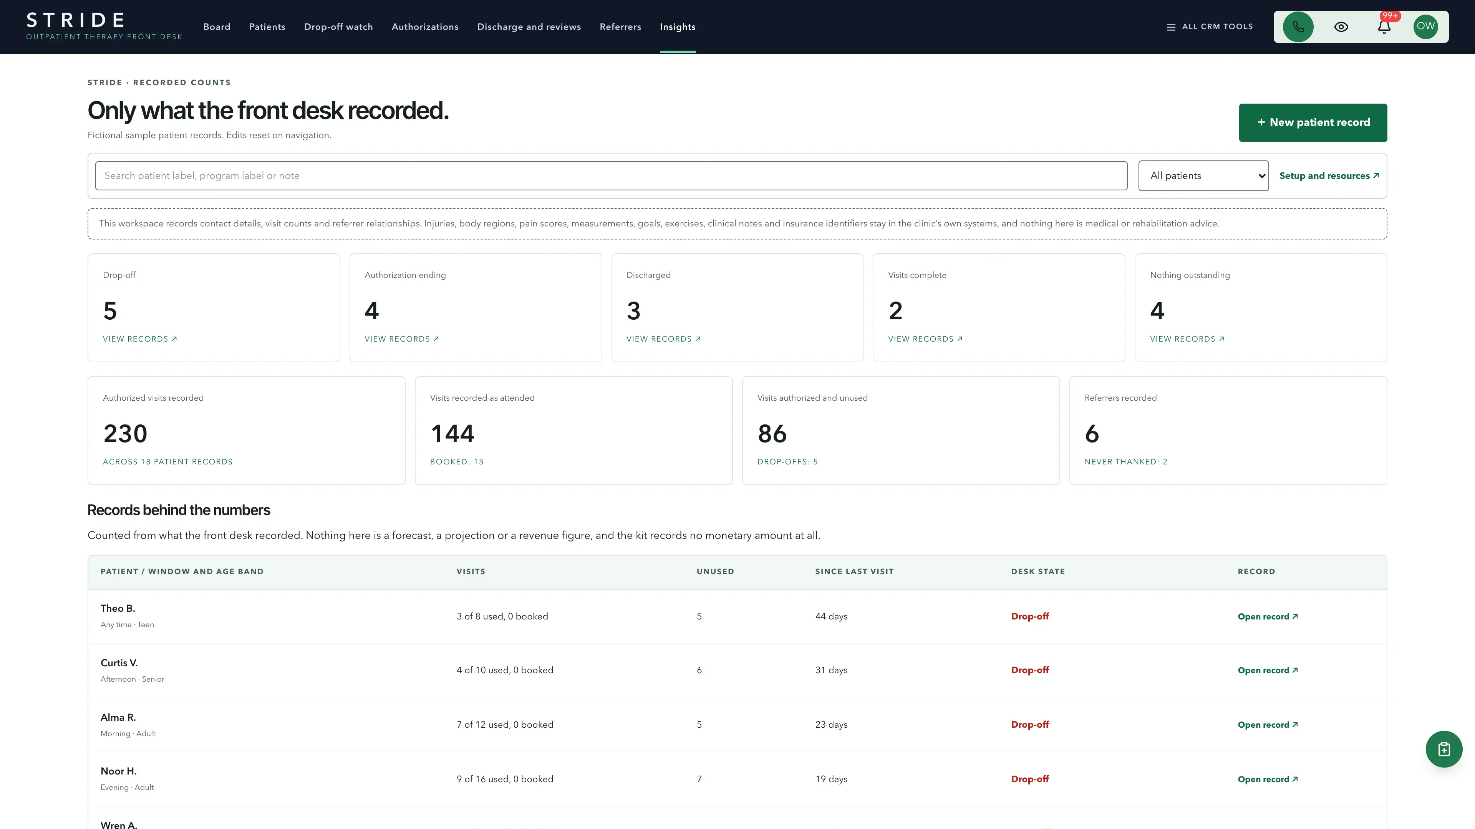
Task: Toggle the eye visibility icon in header
Action: 1341,27
